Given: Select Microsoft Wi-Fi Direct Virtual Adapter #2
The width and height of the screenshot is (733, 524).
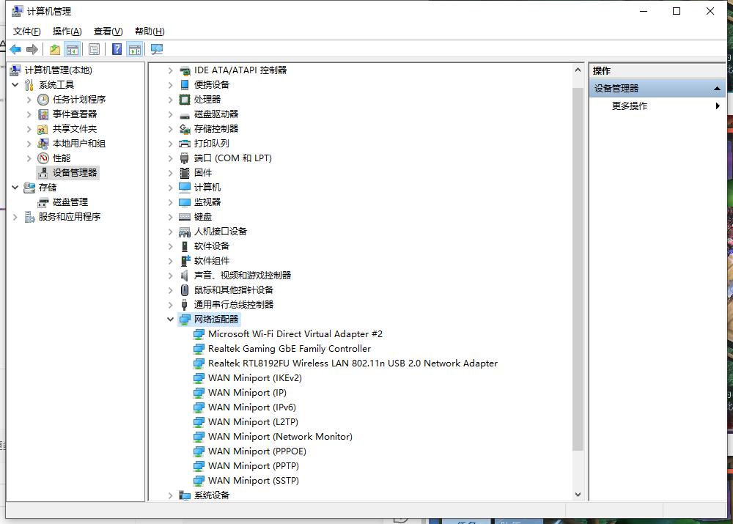Looking at the screenshot, I should click(x=295, y=334).
